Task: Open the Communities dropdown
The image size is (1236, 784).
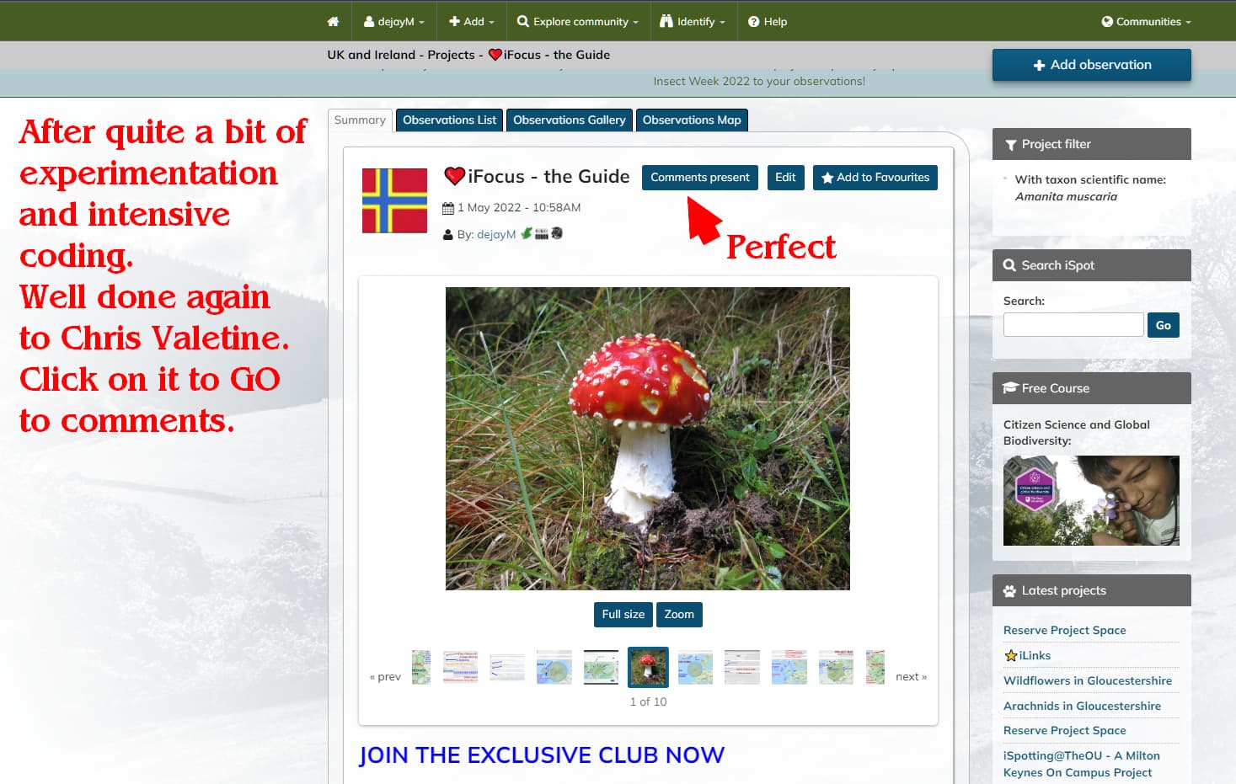Action: 1146,21
